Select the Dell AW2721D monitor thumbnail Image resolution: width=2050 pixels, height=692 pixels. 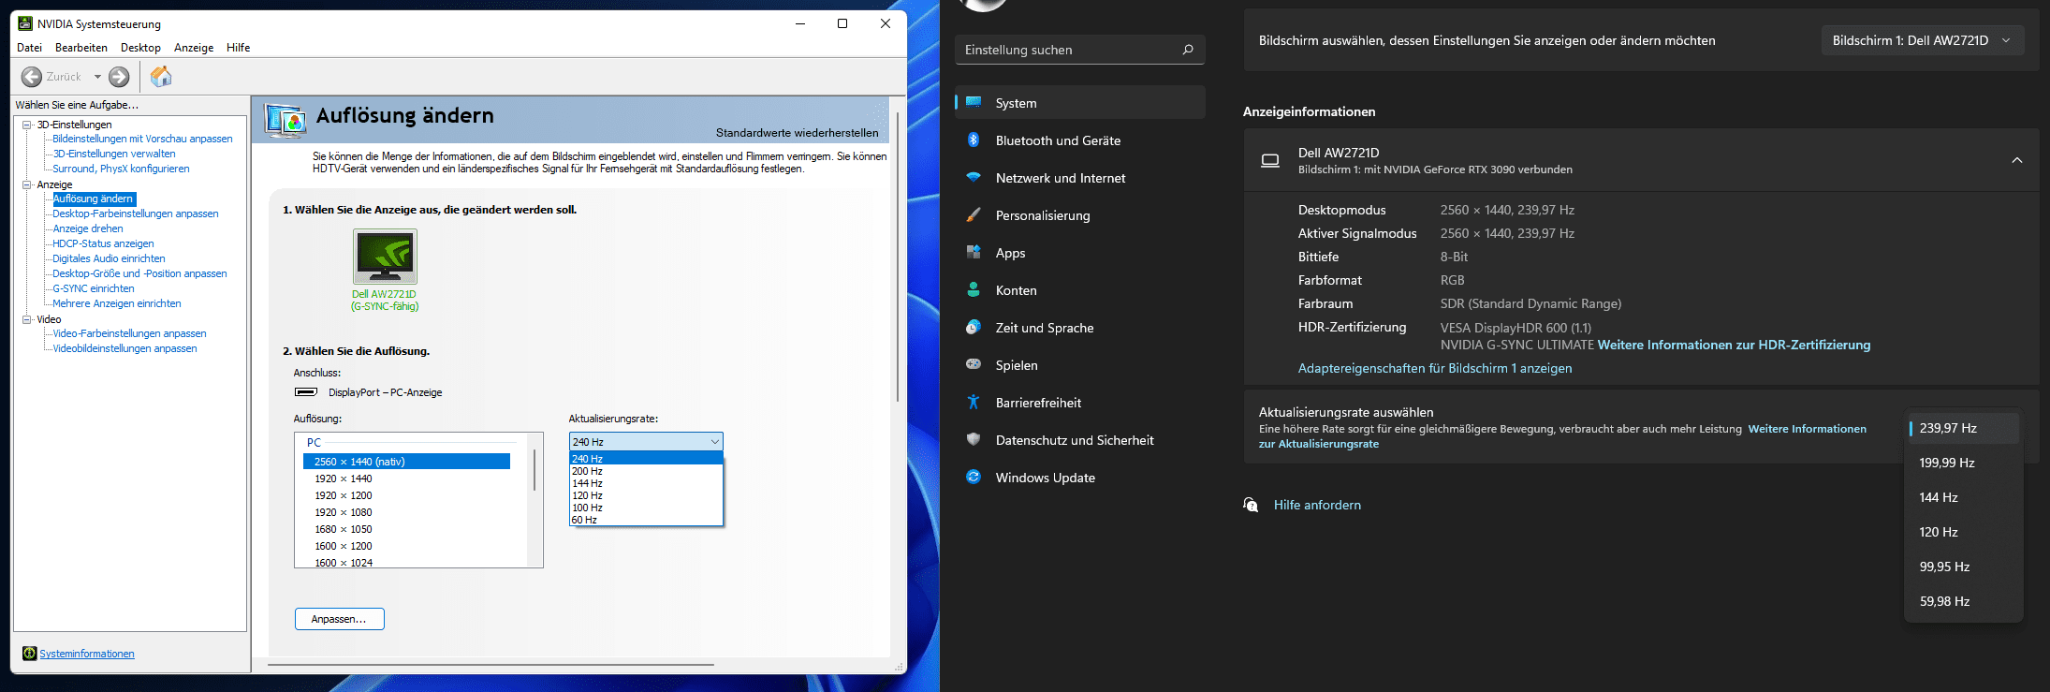pyautogui.click(x=385, y=257)
